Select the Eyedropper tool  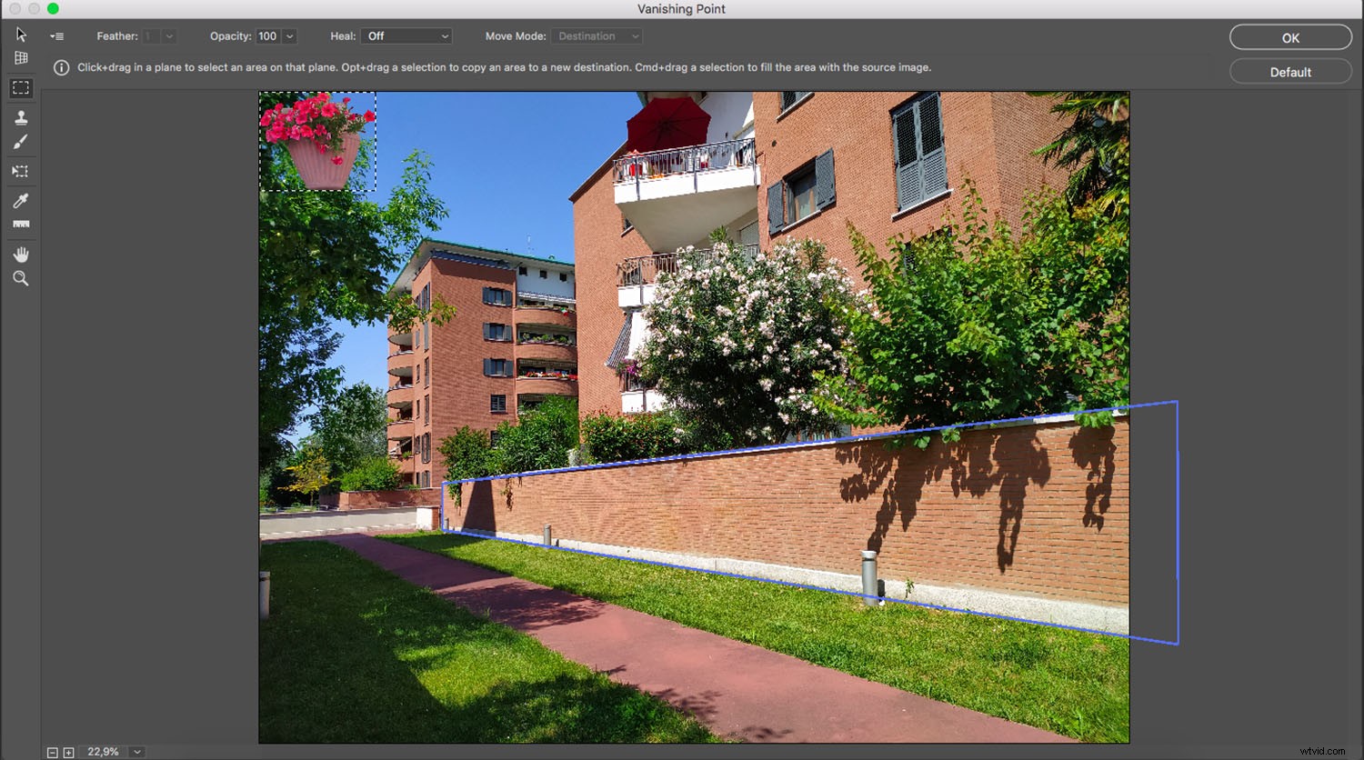(x=21, y=200)
